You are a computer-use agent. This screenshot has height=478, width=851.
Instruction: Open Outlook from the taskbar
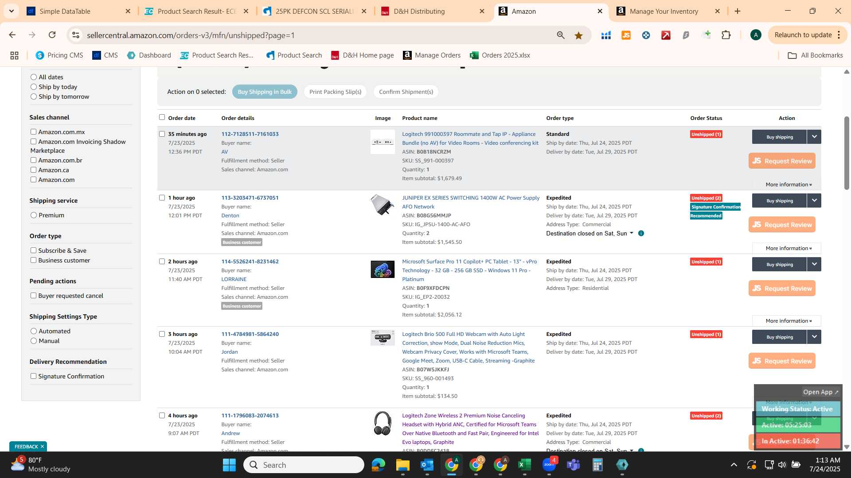point(427,465)
